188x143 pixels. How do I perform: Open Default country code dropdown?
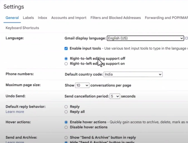(x=133, y=74)
